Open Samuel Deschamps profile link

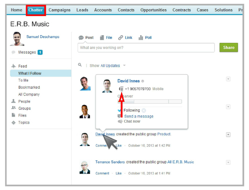coord(43,37)
